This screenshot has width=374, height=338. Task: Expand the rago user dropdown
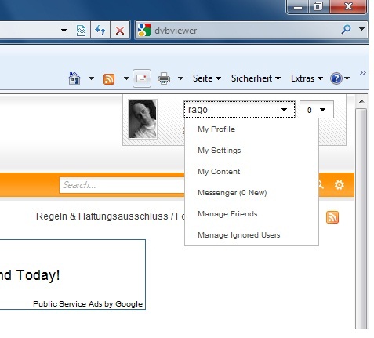pos(239,110)
